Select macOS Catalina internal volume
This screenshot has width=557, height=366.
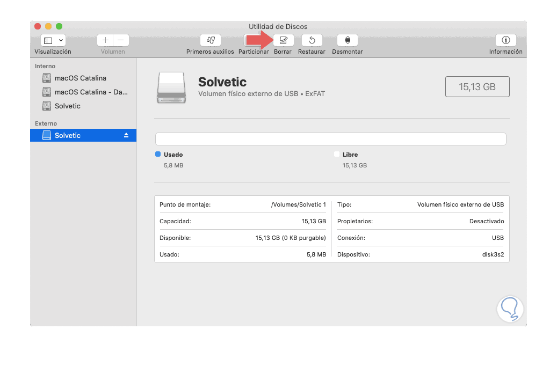pyautogui.click(x=83, y=78)
